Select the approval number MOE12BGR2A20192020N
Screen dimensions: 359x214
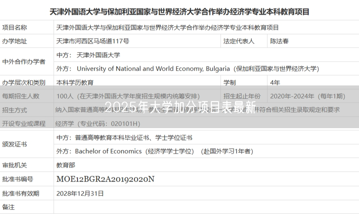pos(105,179)
